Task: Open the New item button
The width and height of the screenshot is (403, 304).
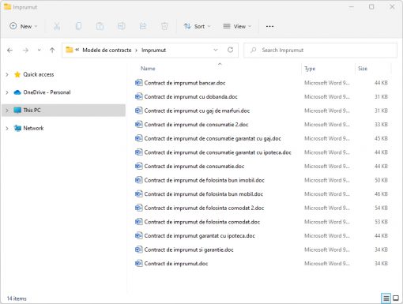Action: 24,26
